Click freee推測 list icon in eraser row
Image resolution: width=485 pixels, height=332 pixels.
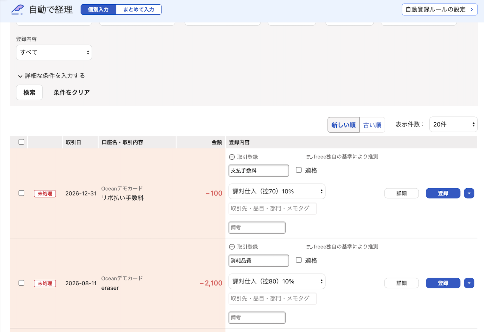coord(309,247)
